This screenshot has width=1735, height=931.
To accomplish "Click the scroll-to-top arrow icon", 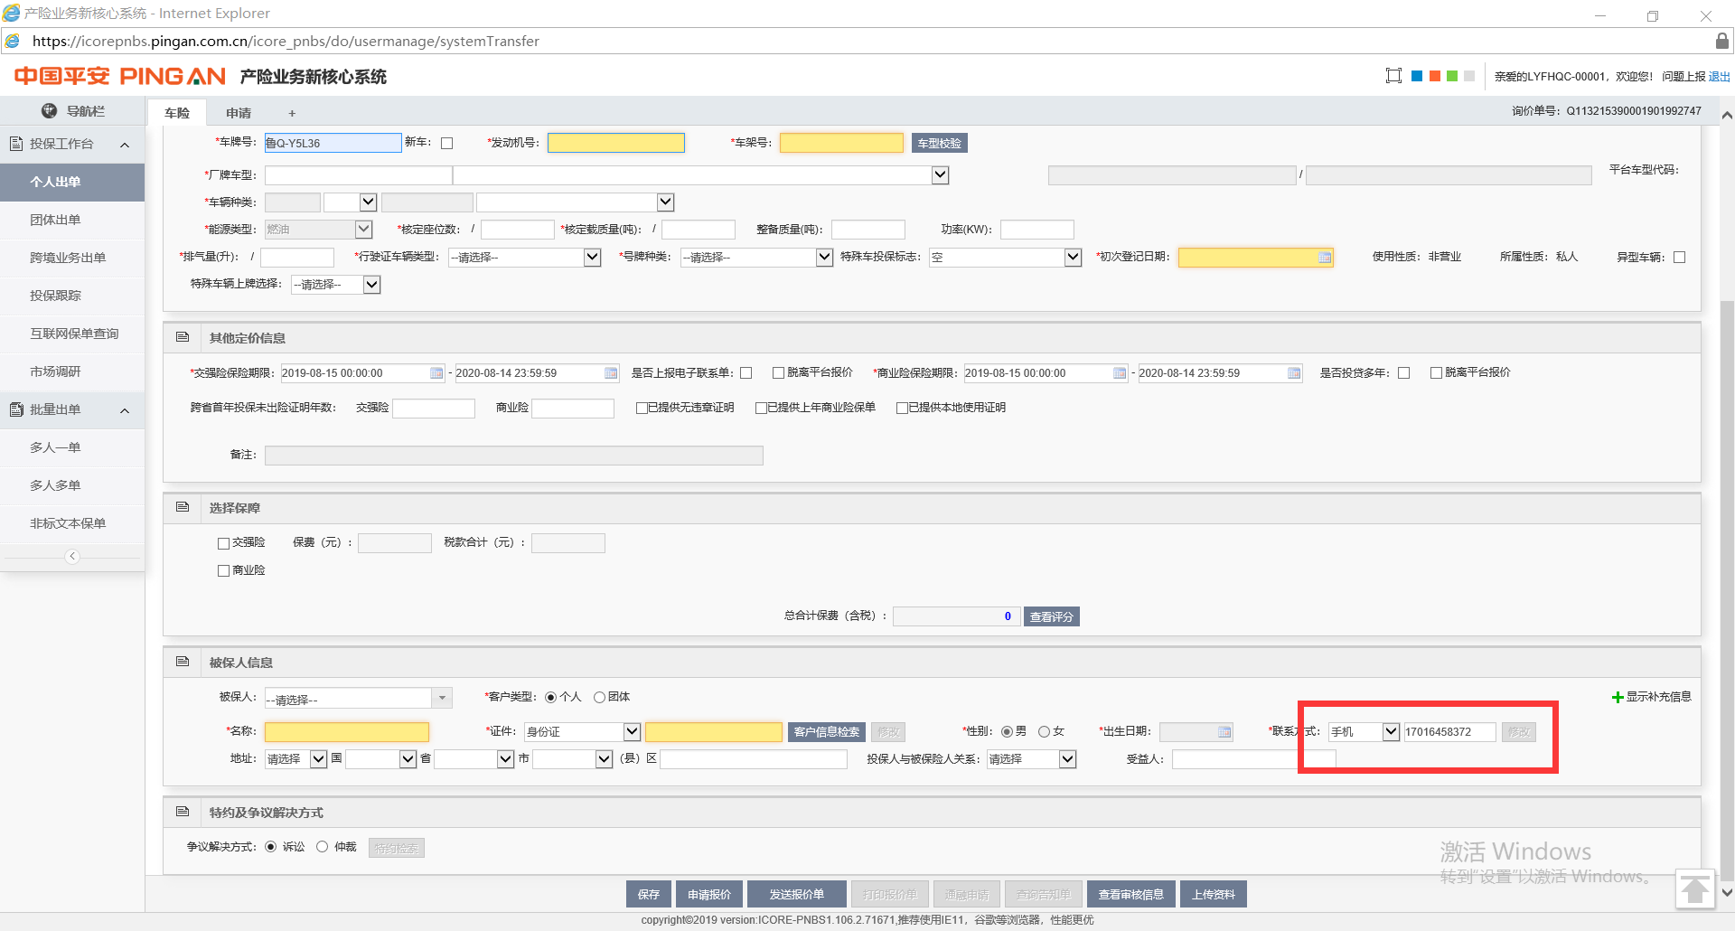I will tap(1694, 889).
